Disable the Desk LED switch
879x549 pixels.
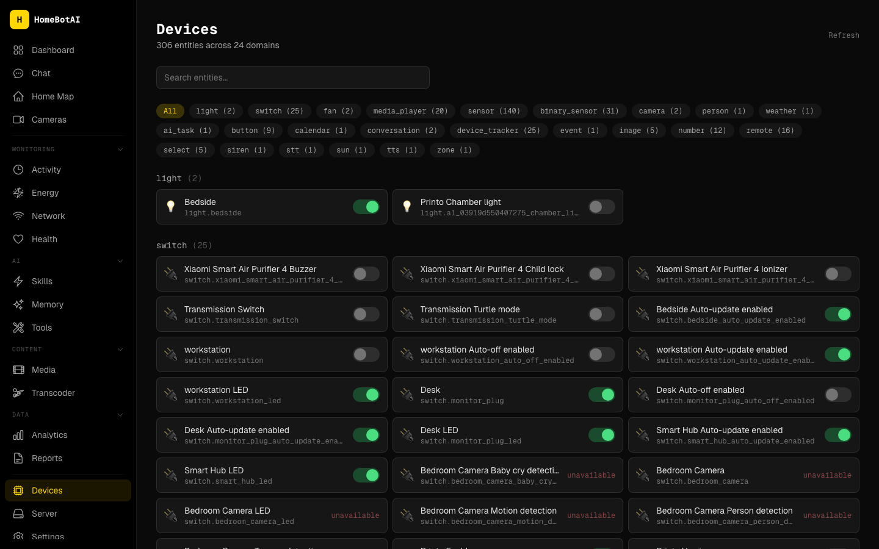(x=601, y=435)
